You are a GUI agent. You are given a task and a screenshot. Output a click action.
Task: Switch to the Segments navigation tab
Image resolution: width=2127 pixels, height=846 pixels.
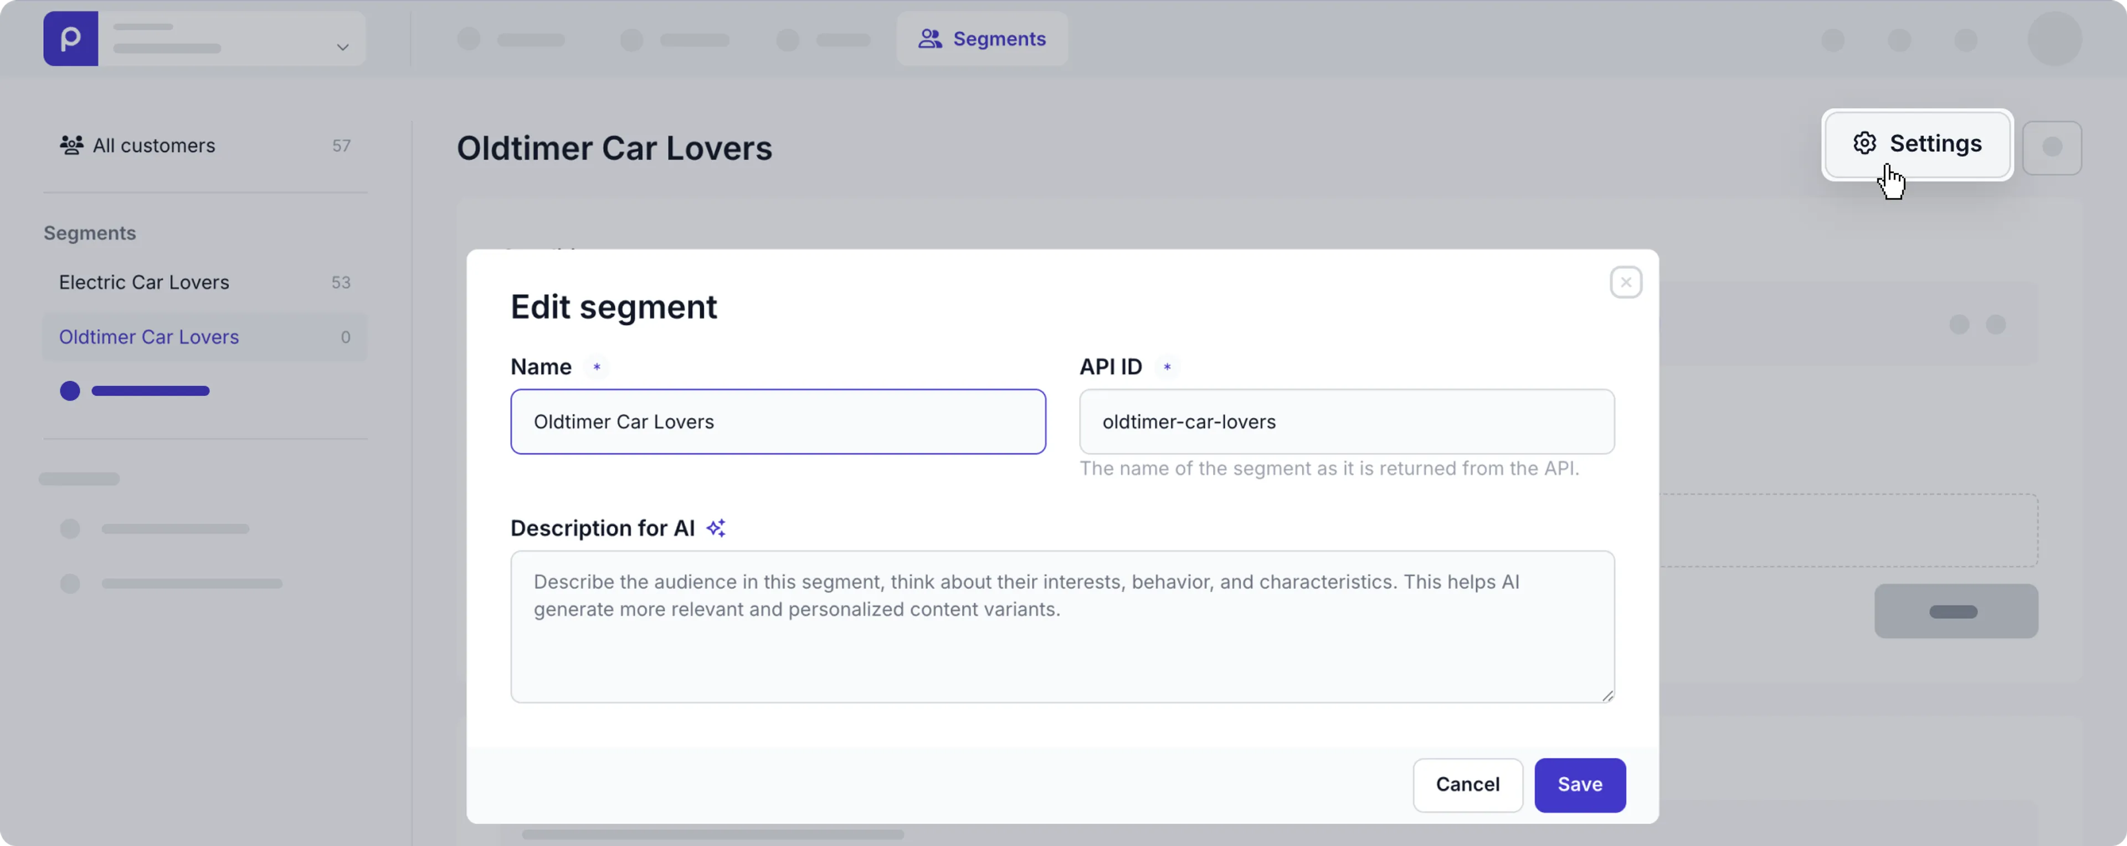(983, 38)
